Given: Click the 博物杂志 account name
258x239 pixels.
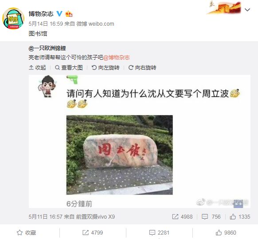Looking at the screenshot, I should click(x=41, y=14).
